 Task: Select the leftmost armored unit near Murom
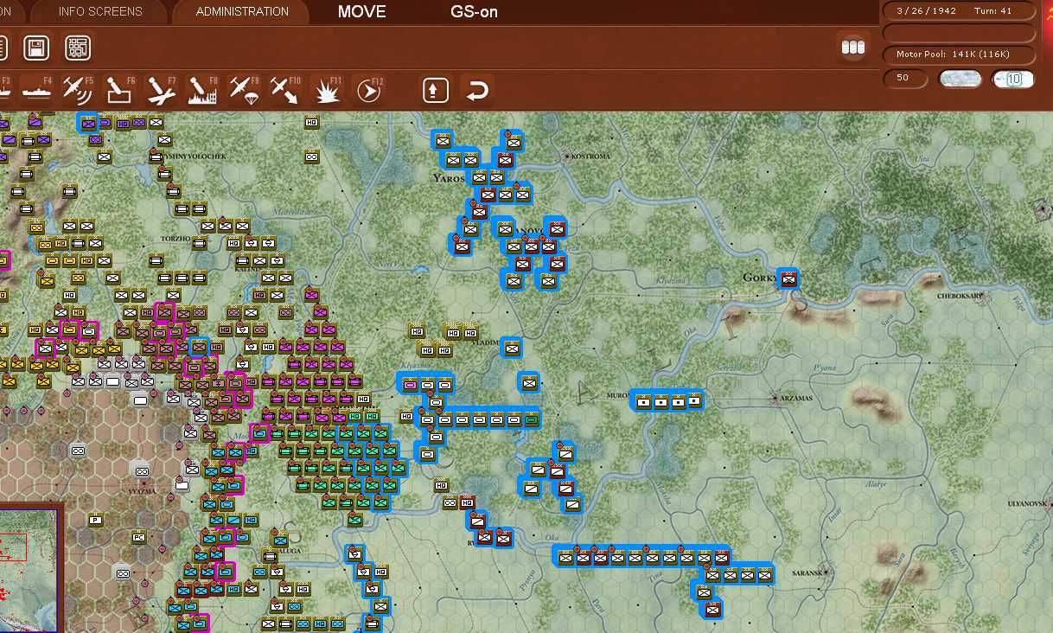click(x=643, y=400)
